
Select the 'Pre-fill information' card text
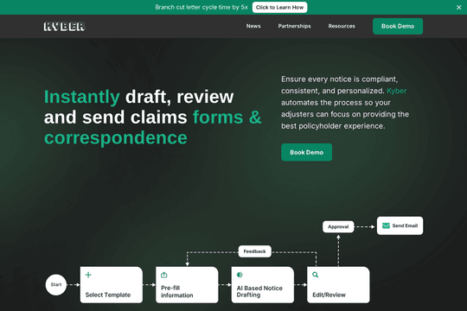pos(177,292)
